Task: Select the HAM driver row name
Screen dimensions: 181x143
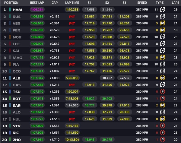Action: click(17, 10)
